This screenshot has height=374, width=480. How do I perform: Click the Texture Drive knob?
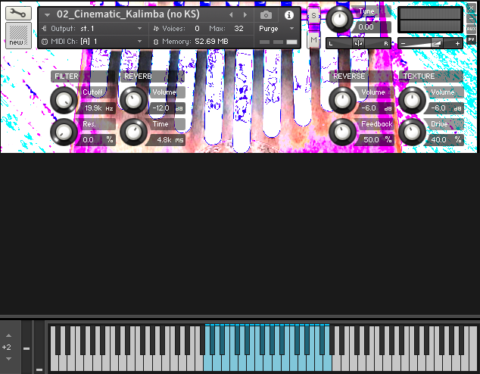412,132
